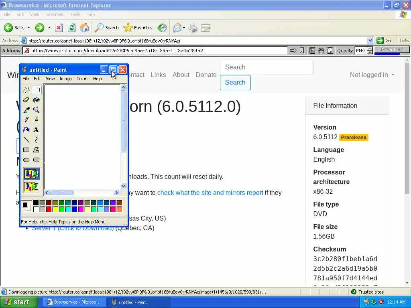The image size is (411, 308).
Task: Select the Pick Color eyedropper tool
Action: point(26,110)
